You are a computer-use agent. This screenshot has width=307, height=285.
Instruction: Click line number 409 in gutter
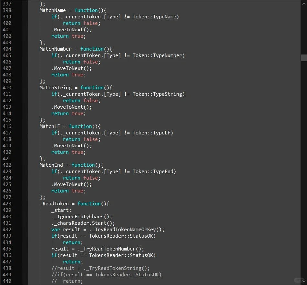coord(7,81)
